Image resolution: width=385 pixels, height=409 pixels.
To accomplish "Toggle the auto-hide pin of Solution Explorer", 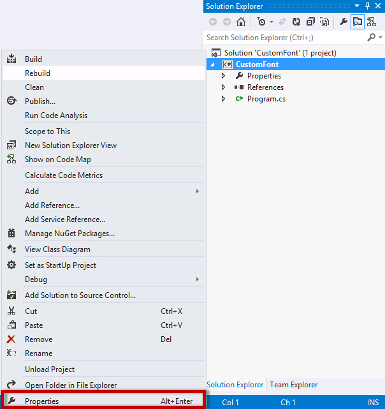I will [367, 6].
